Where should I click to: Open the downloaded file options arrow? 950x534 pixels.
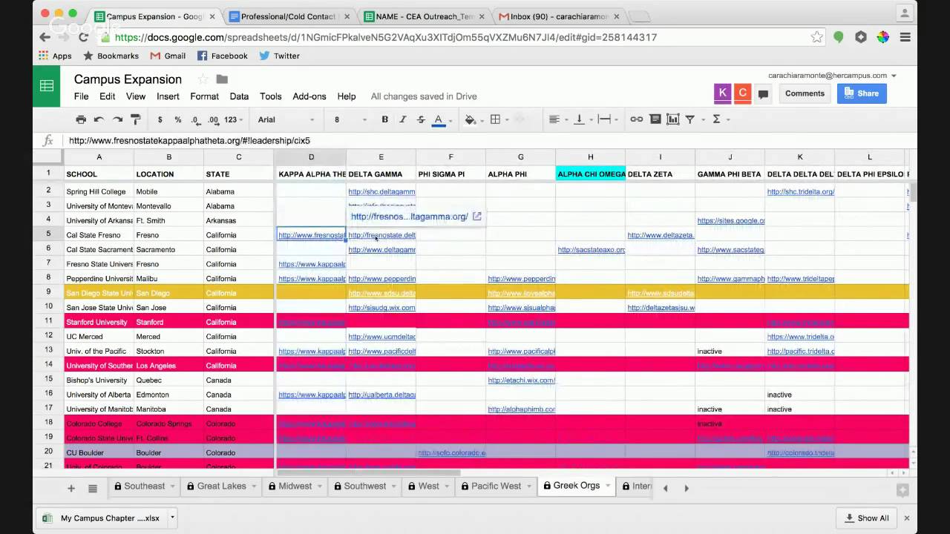coord(172,518)
